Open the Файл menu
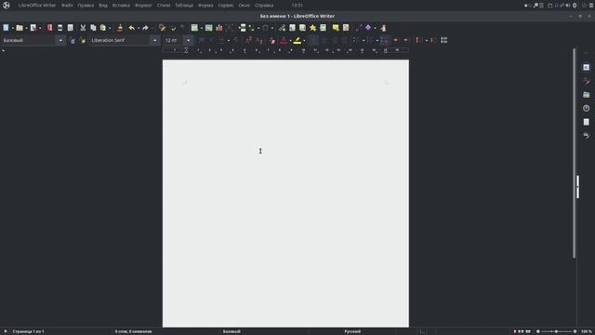Viewport: 595px width, 335px height. coord(67,6)
